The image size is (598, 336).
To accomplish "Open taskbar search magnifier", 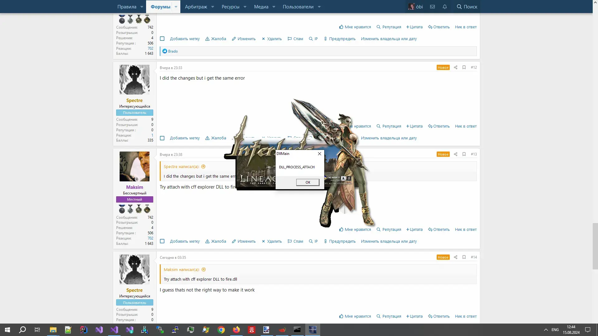I will (x=22, y=330).
